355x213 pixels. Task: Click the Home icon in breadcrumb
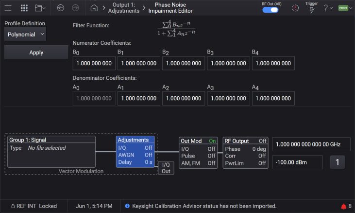pyautogui.click(x=94, y=8)
